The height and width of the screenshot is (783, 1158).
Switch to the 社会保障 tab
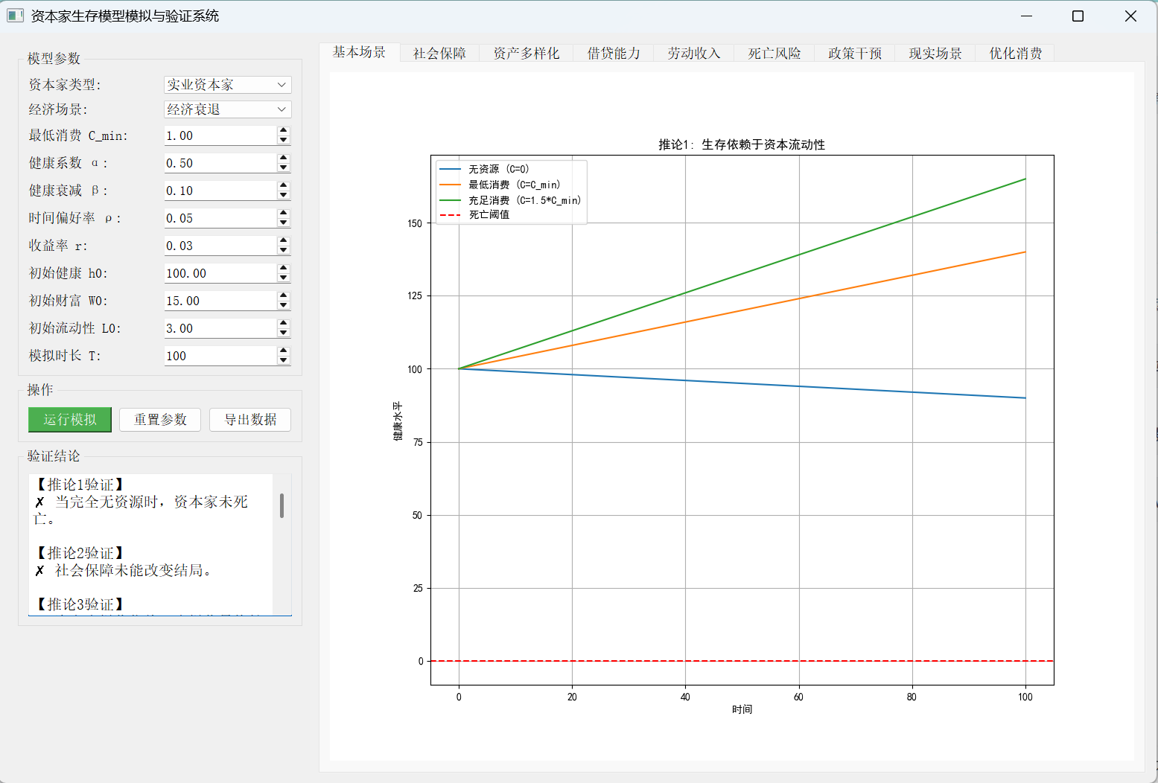click(439, 54)
